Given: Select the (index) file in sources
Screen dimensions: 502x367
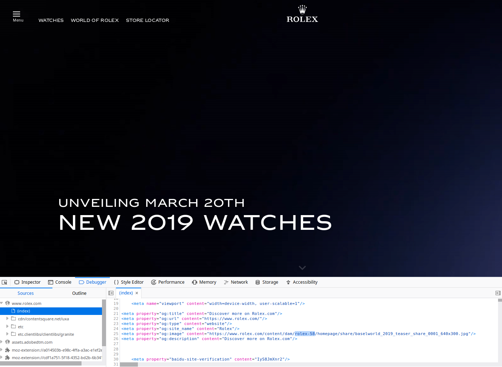Looking at the screenshot, I should point(51,311).
